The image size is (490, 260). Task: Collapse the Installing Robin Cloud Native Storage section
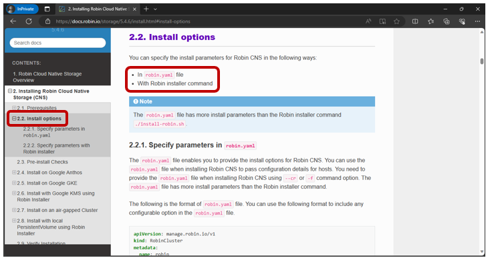tap(10, 91)
